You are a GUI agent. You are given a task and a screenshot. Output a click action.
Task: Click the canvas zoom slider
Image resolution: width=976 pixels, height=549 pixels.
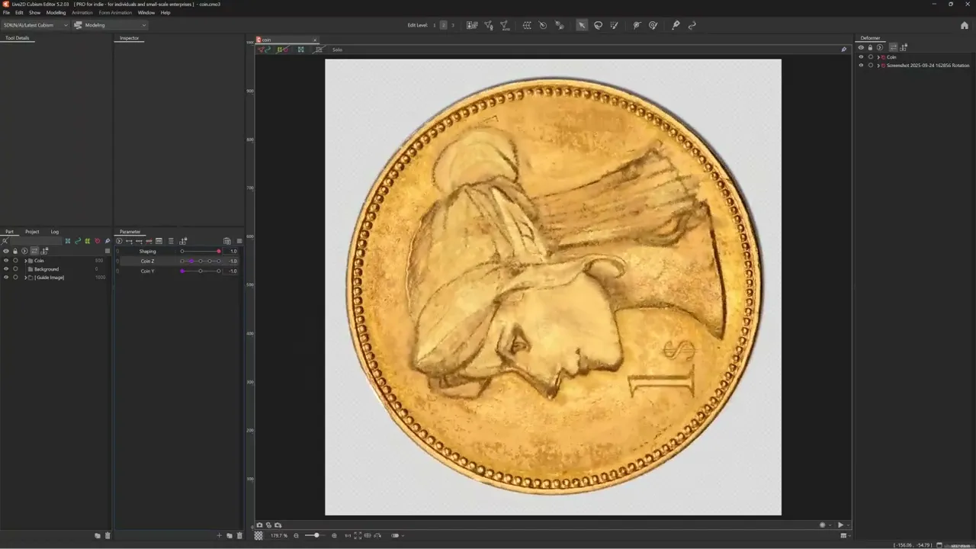click(x=316, y=535)
